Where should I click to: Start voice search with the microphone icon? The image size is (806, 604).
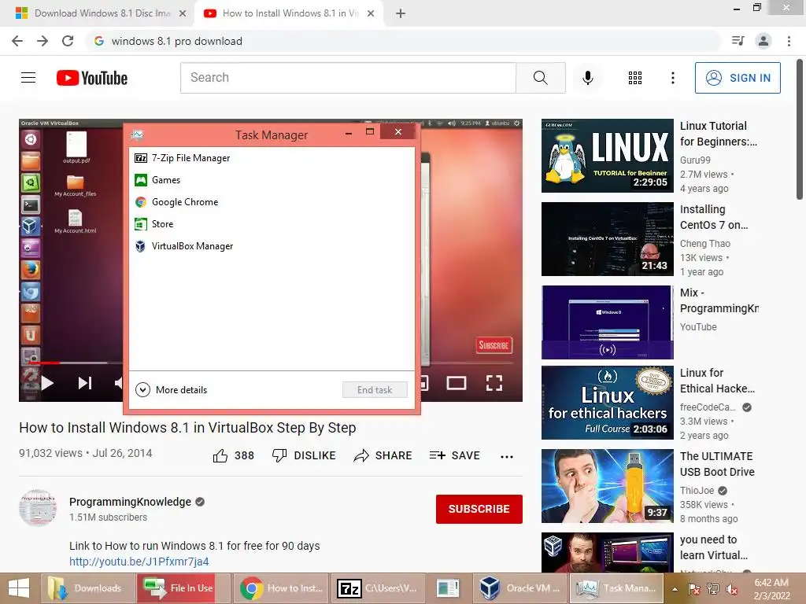pos(587,78)
